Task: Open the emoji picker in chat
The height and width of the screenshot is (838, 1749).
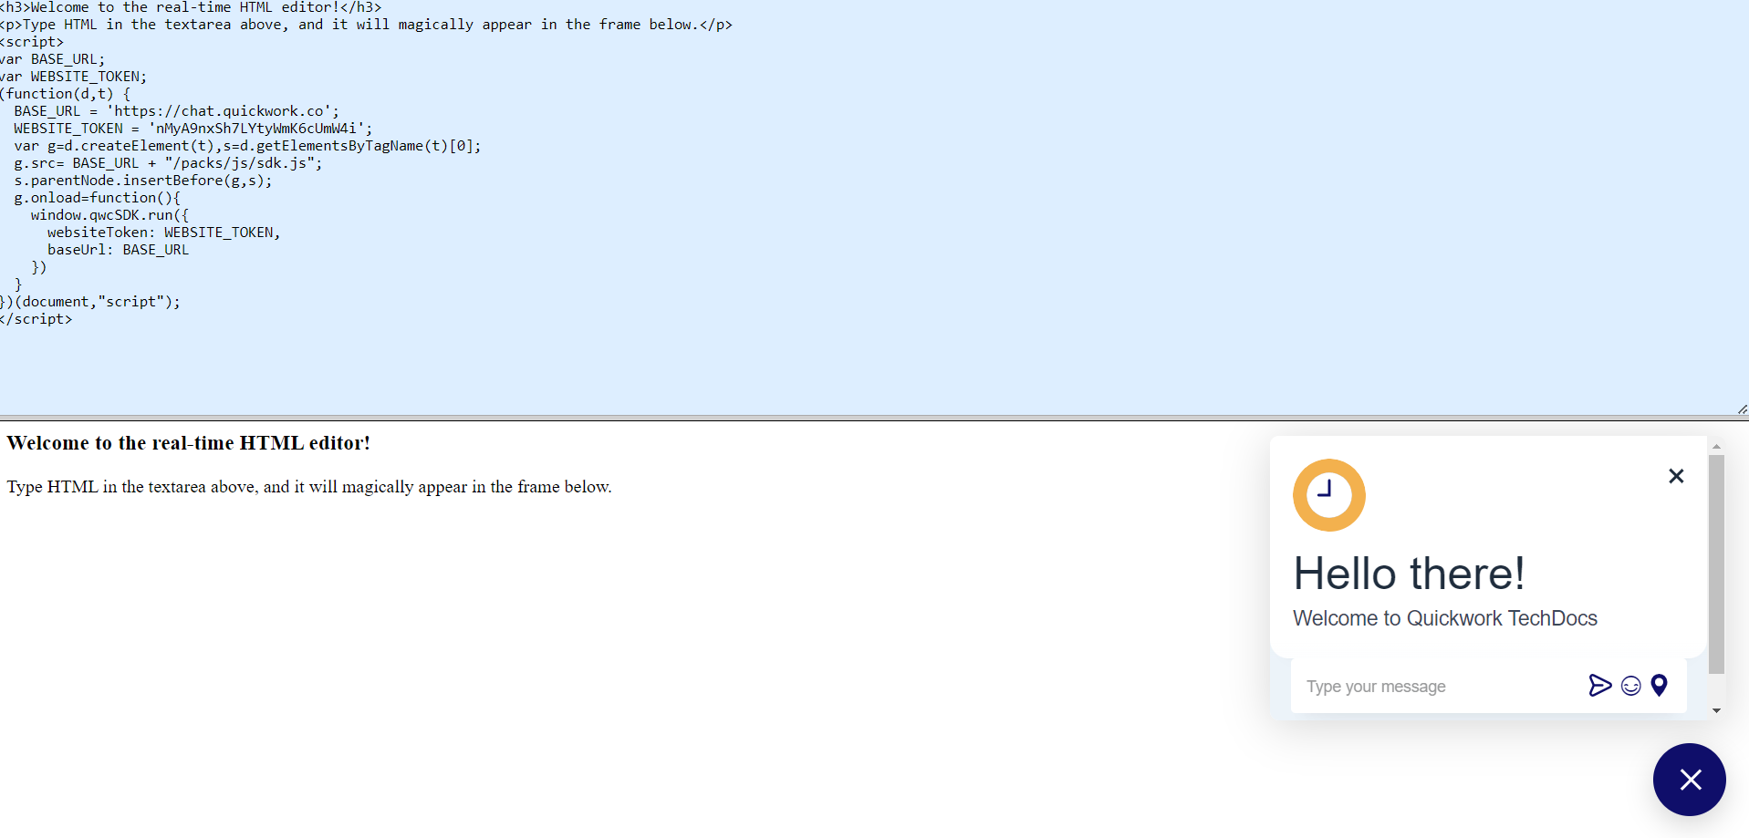Action: coord(1631,686)
